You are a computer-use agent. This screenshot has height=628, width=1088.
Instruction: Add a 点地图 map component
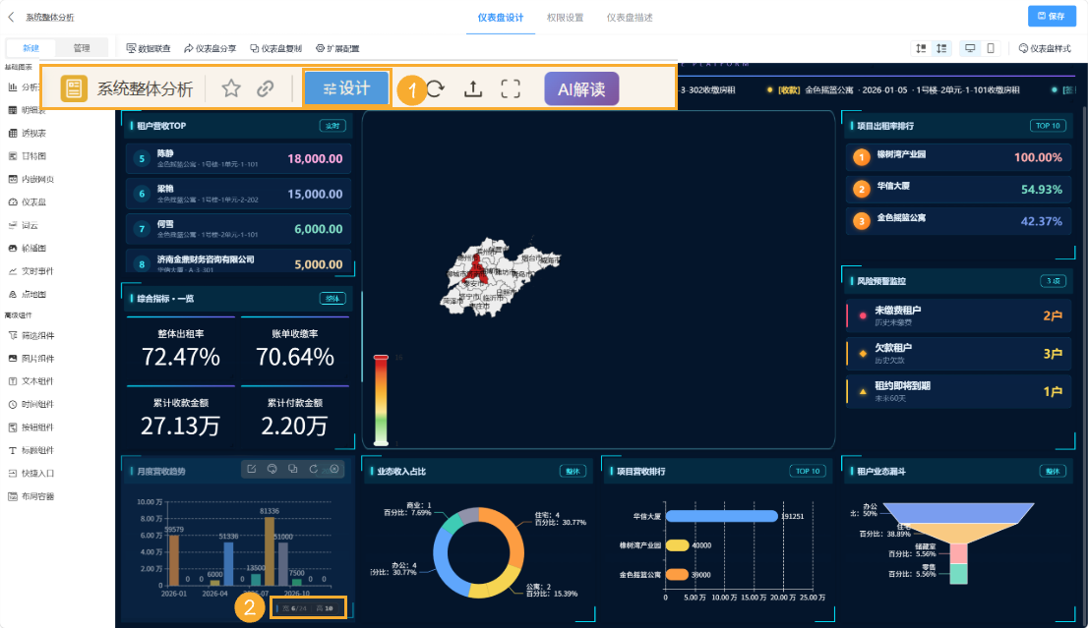click(28, 294)
